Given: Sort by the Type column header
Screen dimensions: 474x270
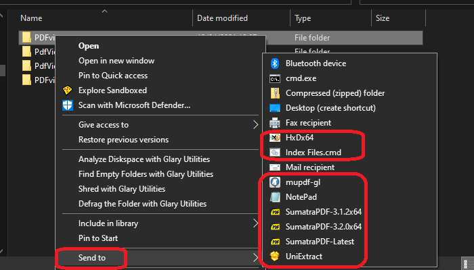Looking at the screenshot, I should 303,18.
